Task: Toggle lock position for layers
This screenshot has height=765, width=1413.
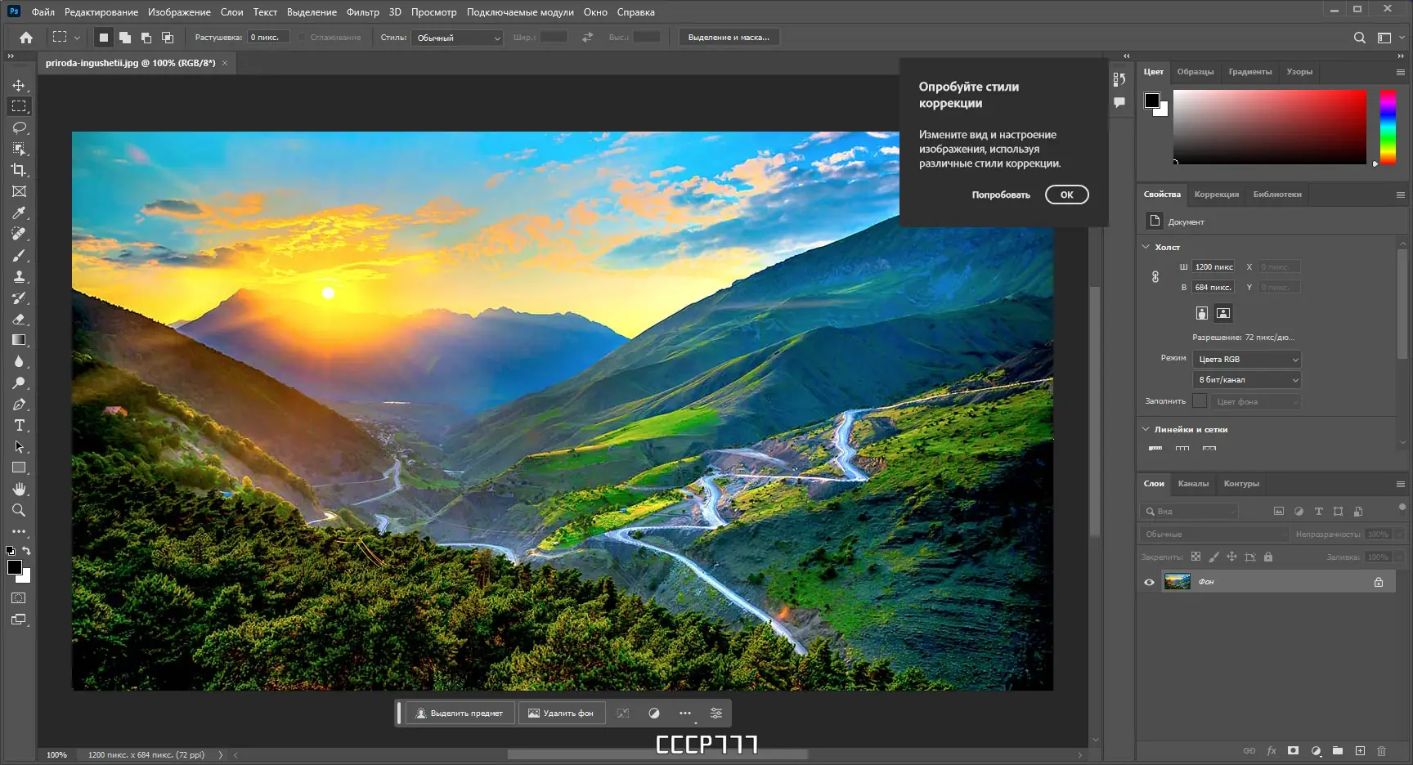Action: tap(1231, 557)
